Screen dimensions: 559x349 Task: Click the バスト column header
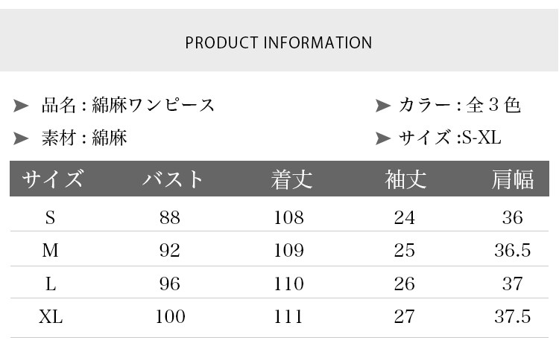click(x=173, y=179)
